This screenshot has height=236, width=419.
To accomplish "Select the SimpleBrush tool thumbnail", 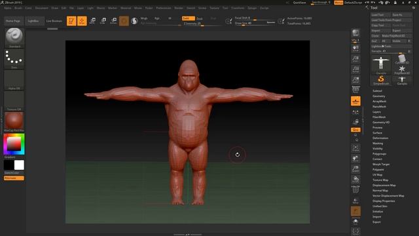I will [381, 80].
